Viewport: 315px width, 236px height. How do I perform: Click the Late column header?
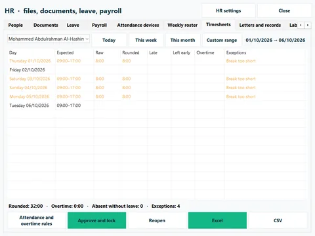click(x=159, y=52)
